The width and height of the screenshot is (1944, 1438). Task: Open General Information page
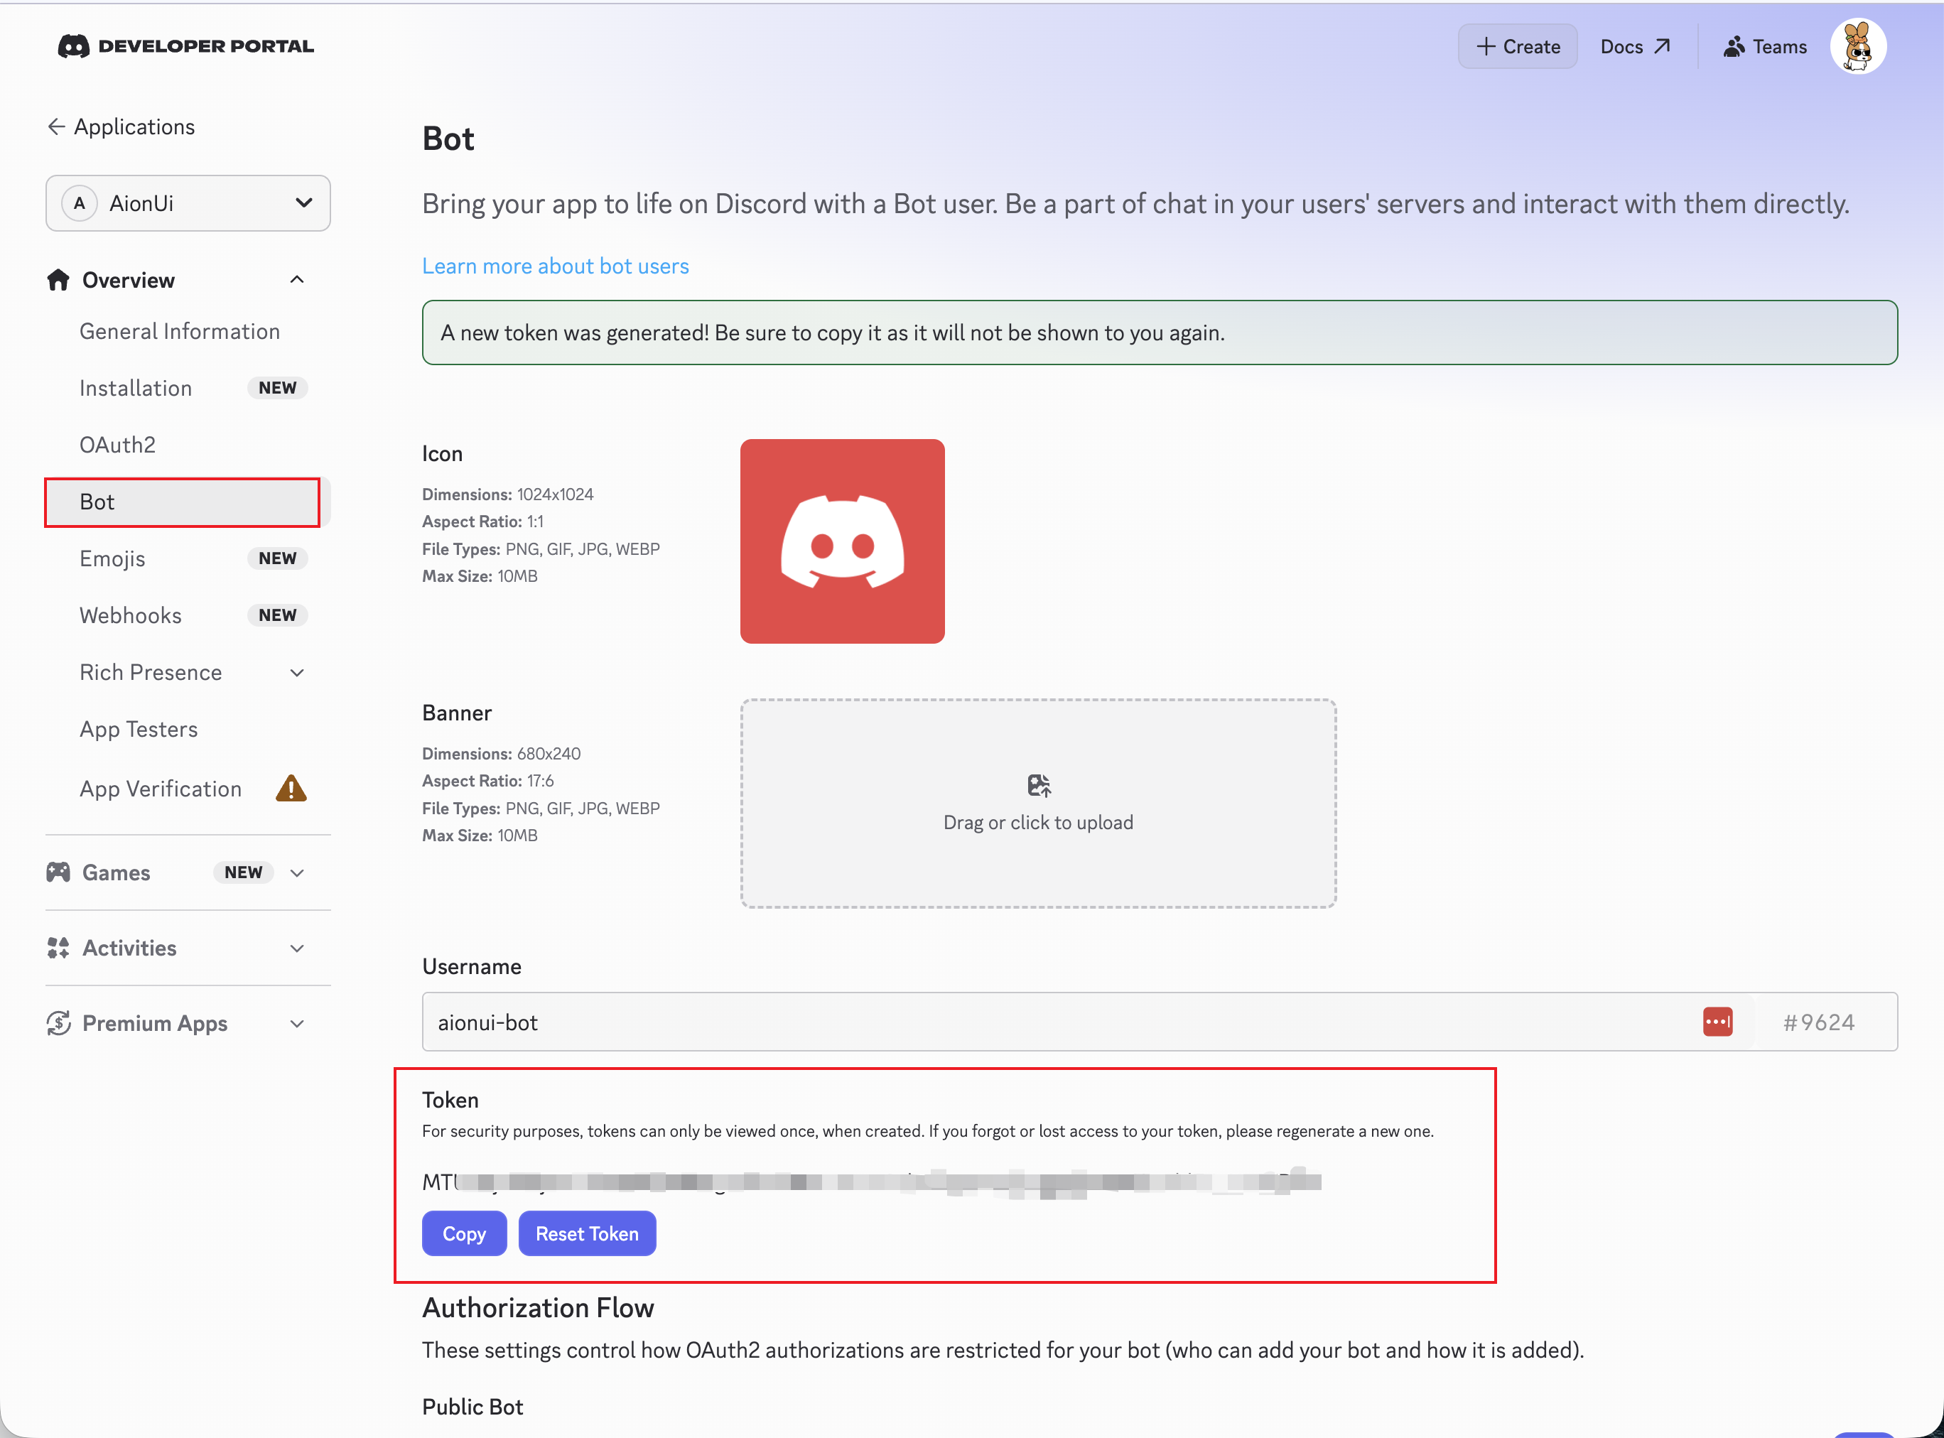tap(179, 332)
